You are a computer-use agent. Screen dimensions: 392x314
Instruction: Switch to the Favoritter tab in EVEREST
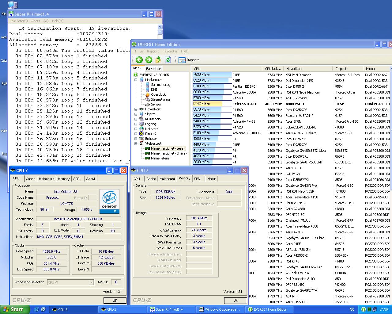[x=153, y=69]
